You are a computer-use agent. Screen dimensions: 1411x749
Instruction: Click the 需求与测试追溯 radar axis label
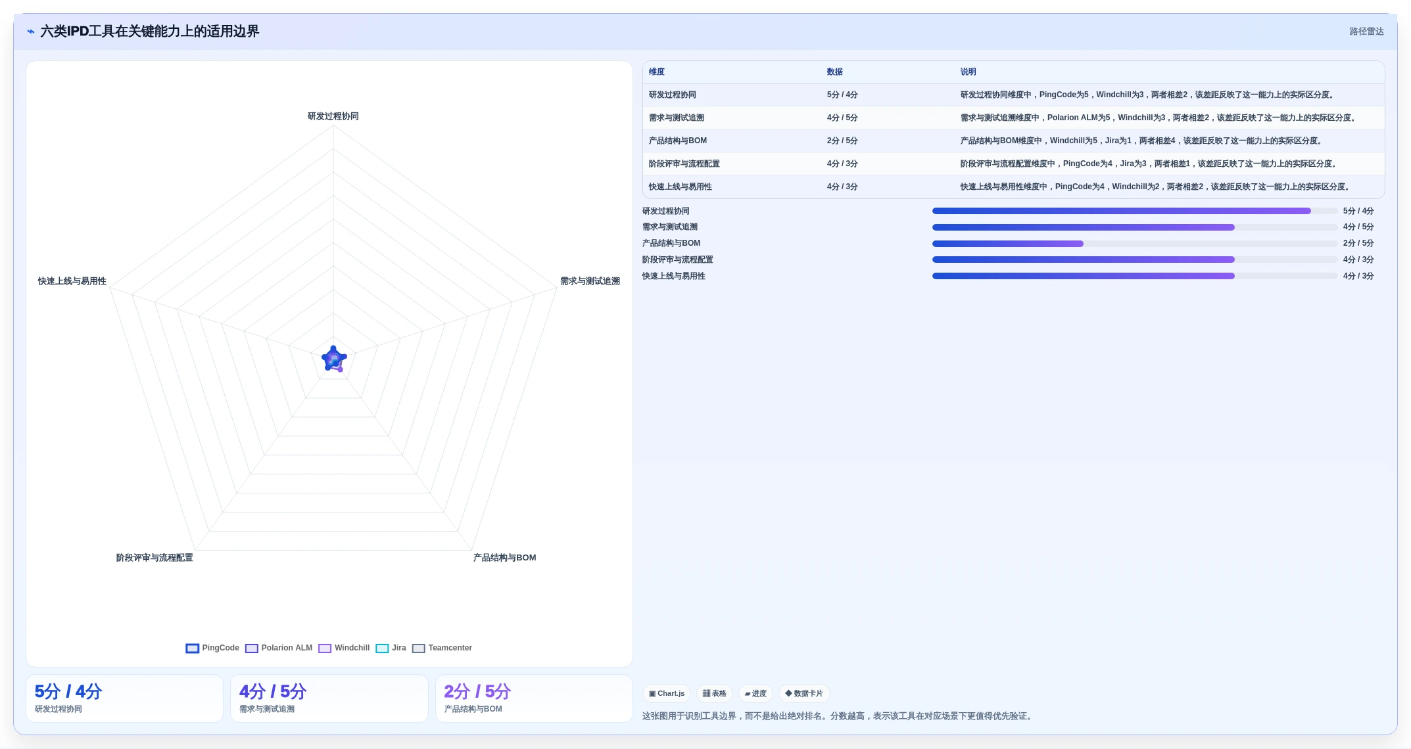coord(590,281)
